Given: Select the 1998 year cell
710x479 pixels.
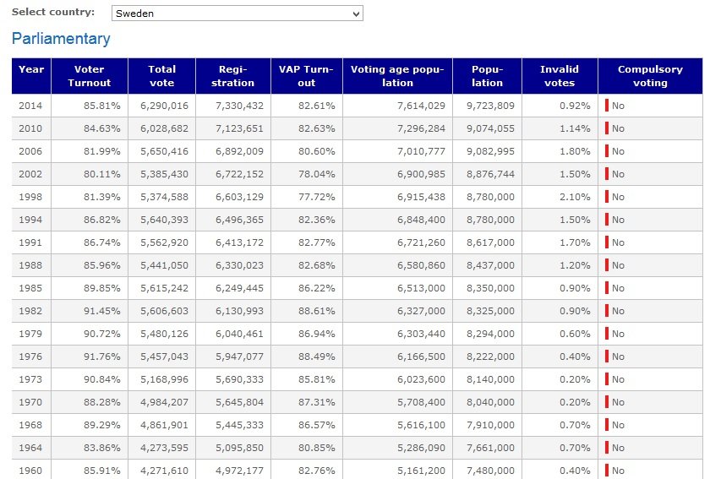Looking at the screenshot, I should [30, 197].
